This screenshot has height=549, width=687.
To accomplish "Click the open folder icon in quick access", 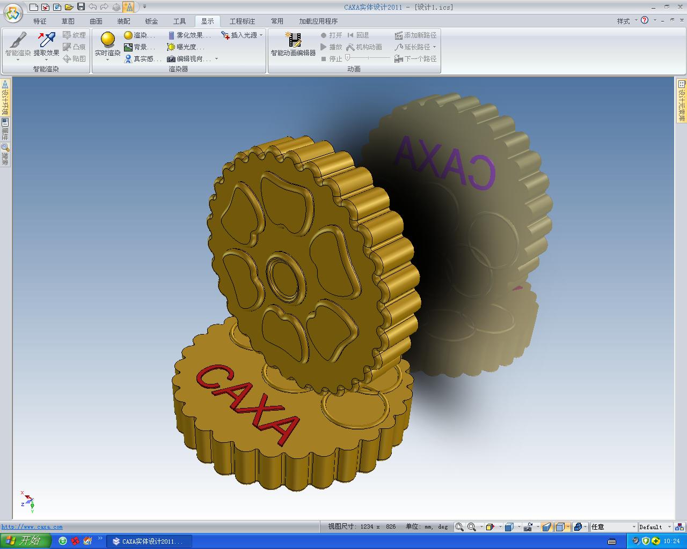I will pyautogui.click(x=69, y=7).
